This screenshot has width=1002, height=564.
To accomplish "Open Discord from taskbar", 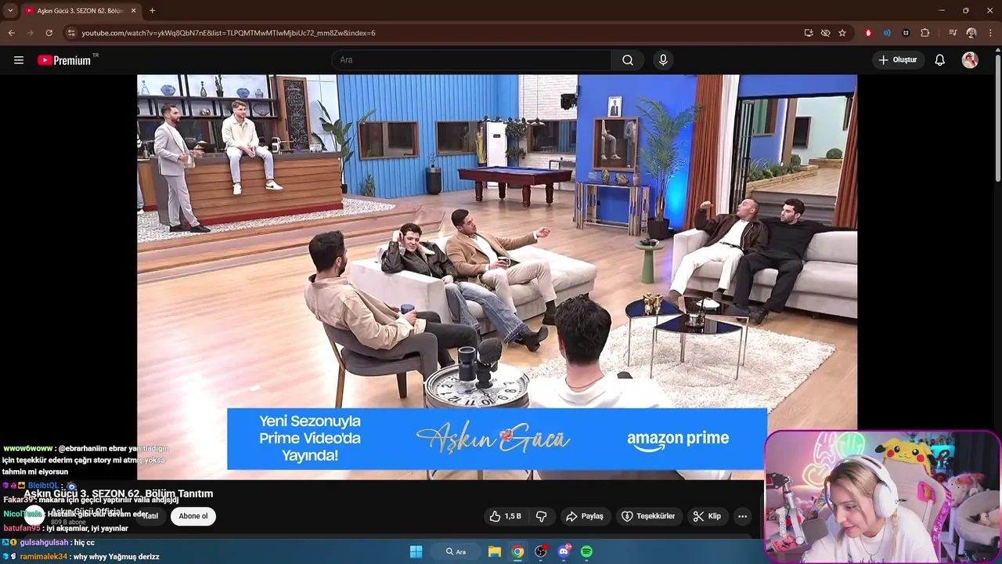I will (564, 551).
